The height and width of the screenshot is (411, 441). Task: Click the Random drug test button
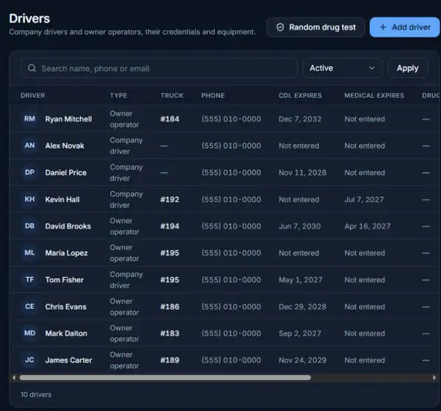click(315, 27)
